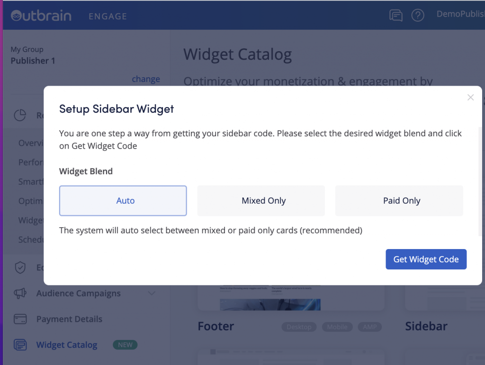The width and height of the screenshot is (485, 365).
Task: Click the Reports pie chart icon
Action: pyautogui.click(x=20, y=114)
